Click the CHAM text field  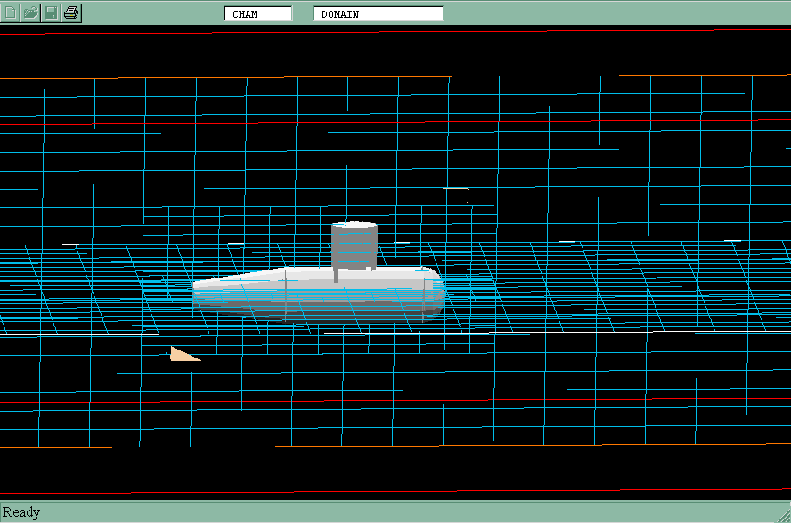(x=257, y=13)
